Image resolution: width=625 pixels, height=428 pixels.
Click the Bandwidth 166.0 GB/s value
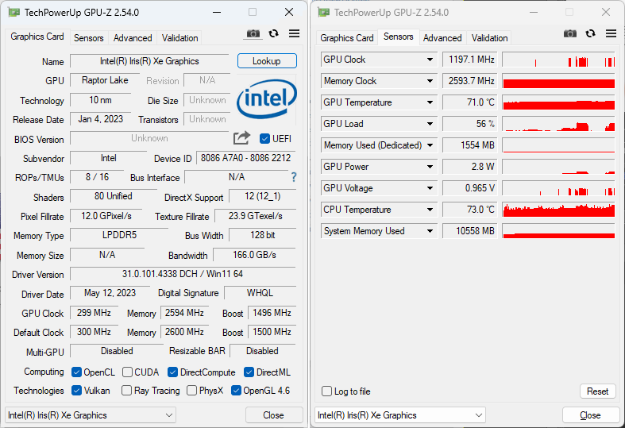pos(254,255)
